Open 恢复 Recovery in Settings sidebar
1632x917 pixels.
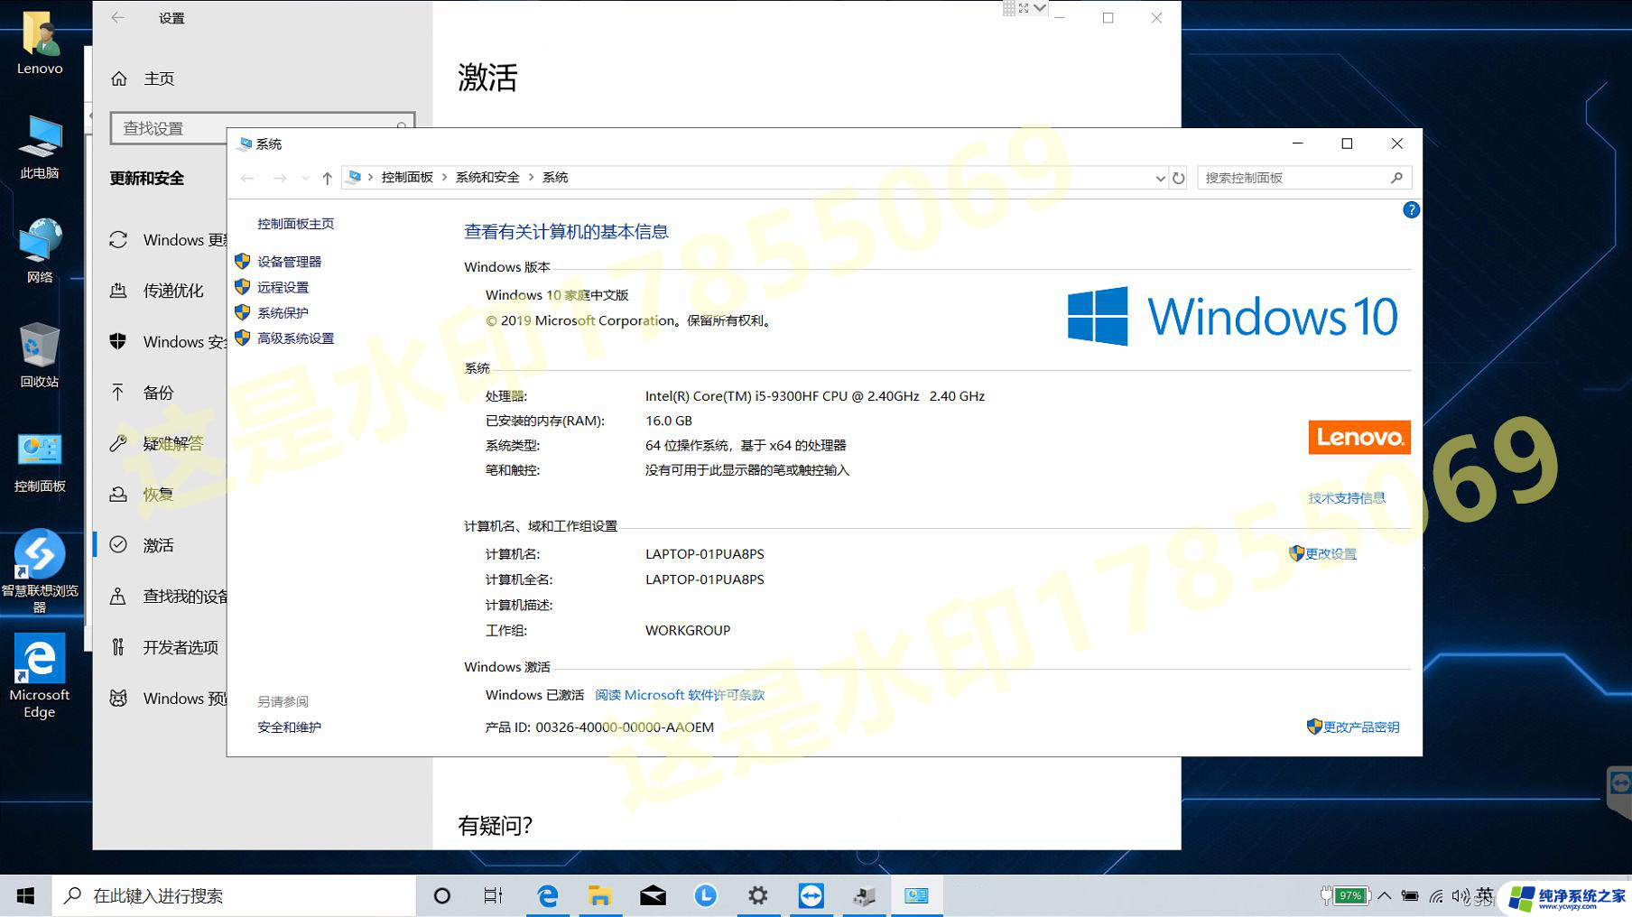coord(158,495)
